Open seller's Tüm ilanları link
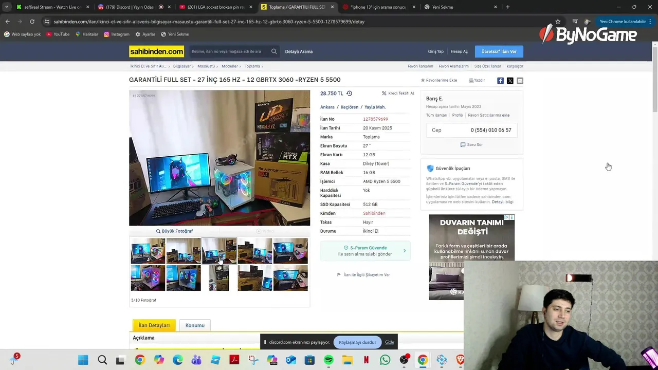This screenshot has height=370, width=658. pos(436,115)
